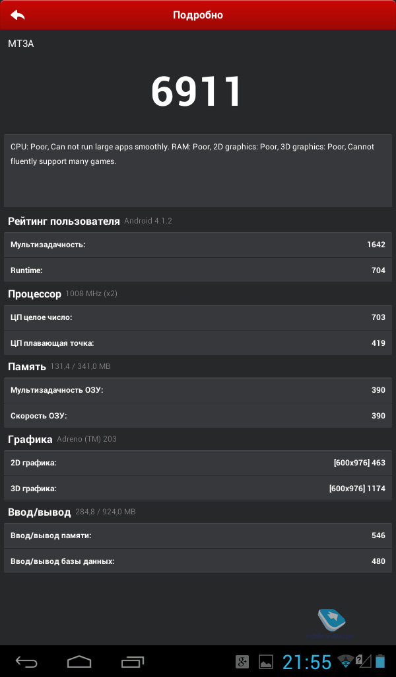Select the ЦП целое число row
This screenshot has width=396, height=677.
pos(198,317)
